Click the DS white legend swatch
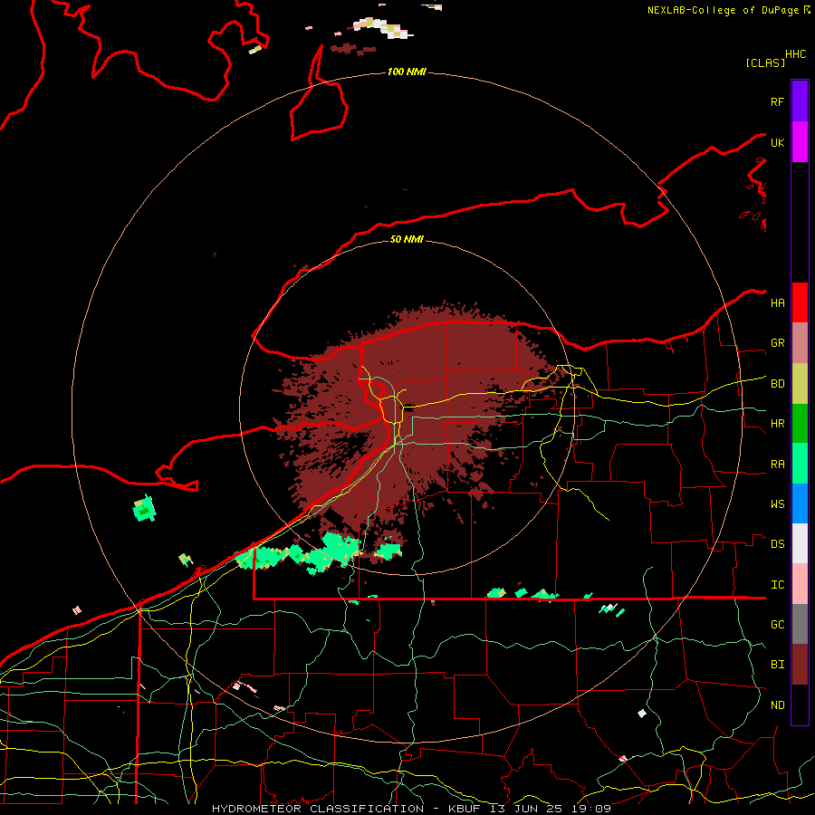The width and height of the screenshot is (815, 815). [800, 543]
